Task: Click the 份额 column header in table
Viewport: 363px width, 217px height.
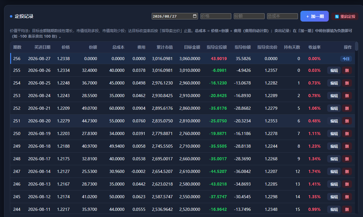Action: 93,47
